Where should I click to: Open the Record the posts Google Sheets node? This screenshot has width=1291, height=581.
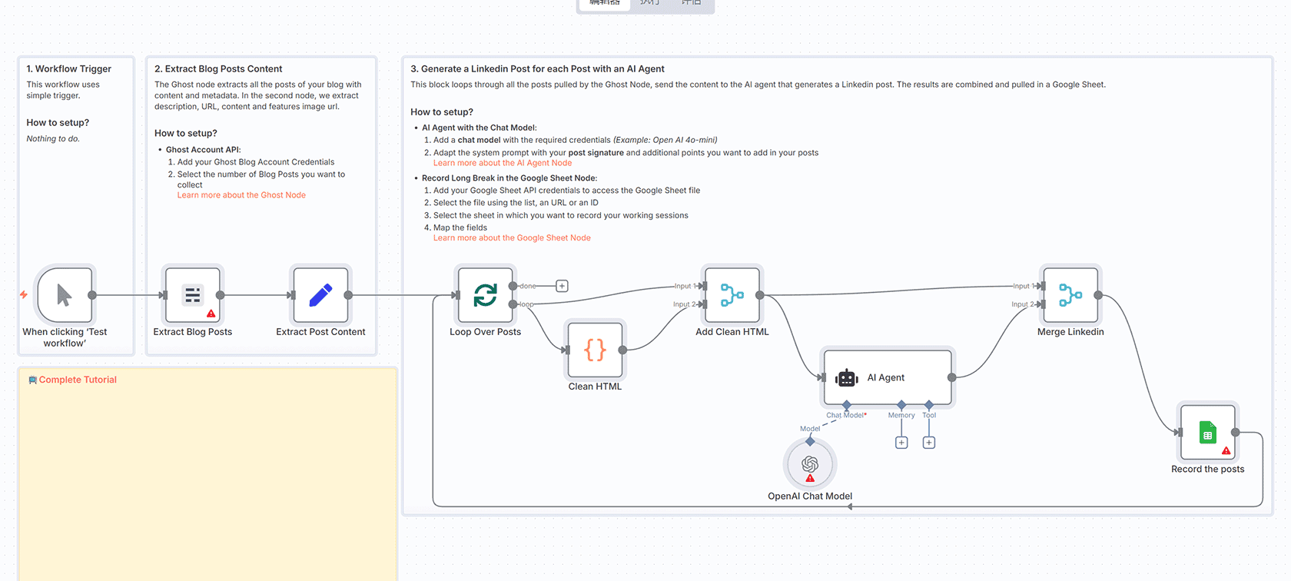1207,433
